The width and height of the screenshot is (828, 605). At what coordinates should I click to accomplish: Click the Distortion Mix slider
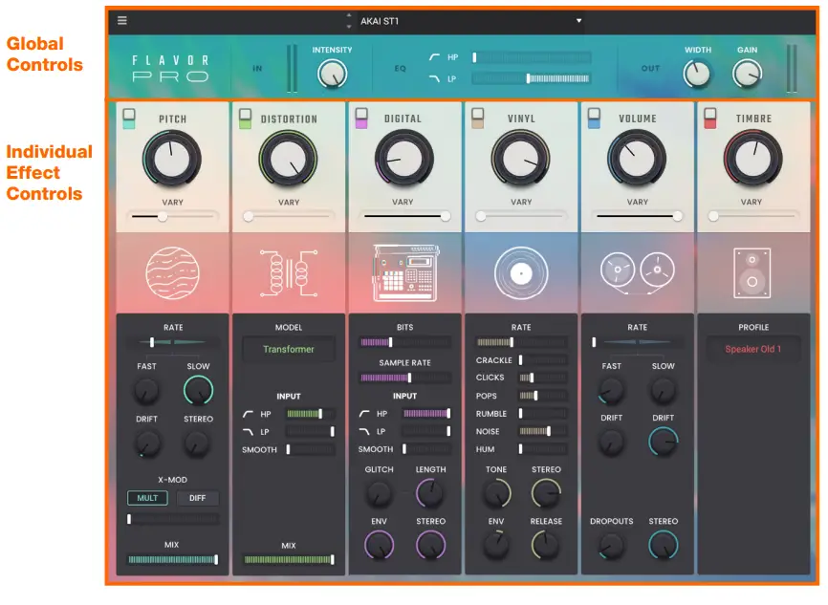(x=289, y=559)
